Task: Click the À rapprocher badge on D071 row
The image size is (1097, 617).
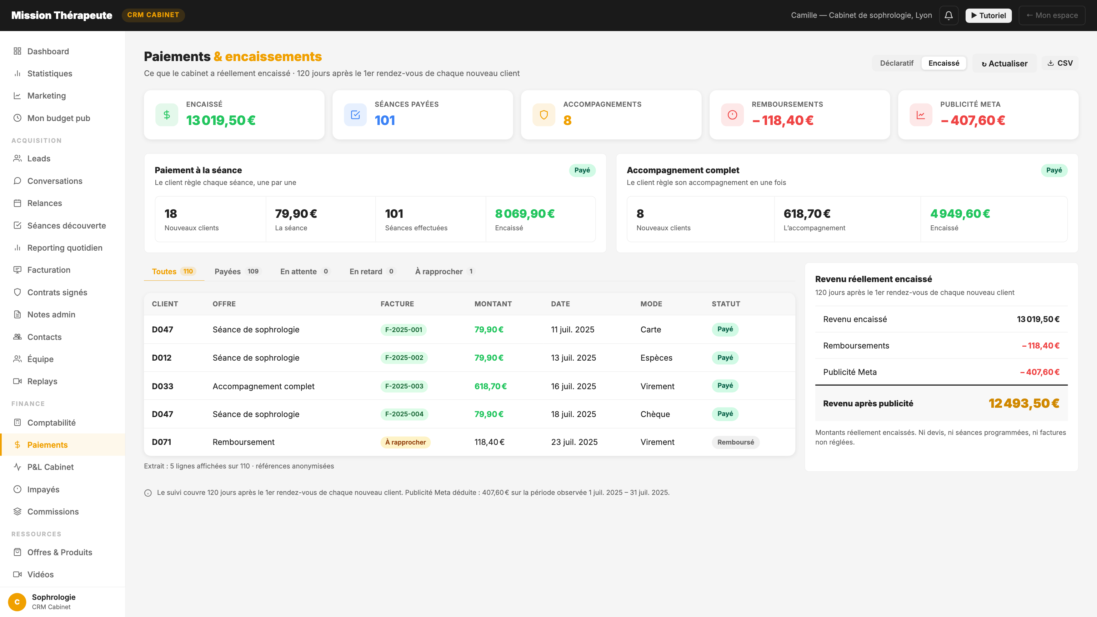Action: 405,442
